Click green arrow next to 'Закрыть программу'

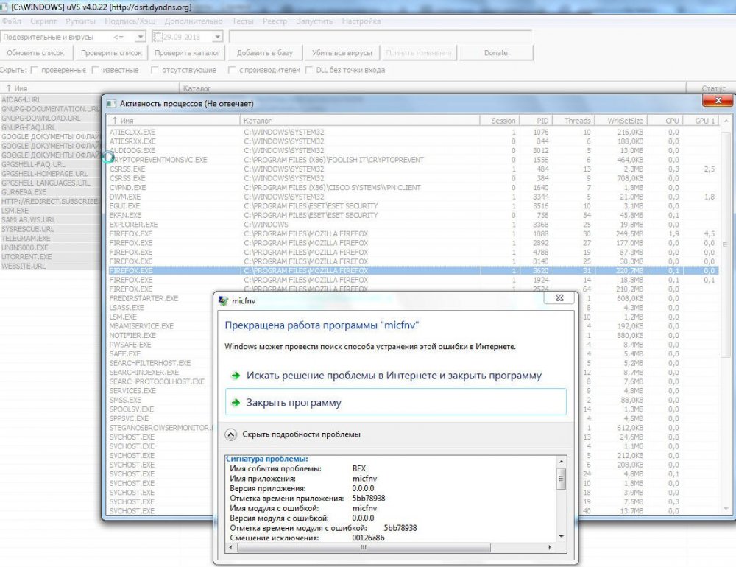pyautogui.click(x=236, y=403)
